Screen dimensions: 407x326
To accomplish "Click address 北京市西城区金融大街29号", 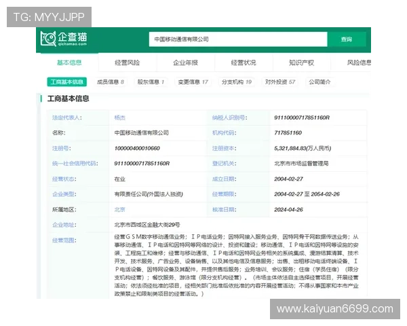I will (x=147, y=225).
